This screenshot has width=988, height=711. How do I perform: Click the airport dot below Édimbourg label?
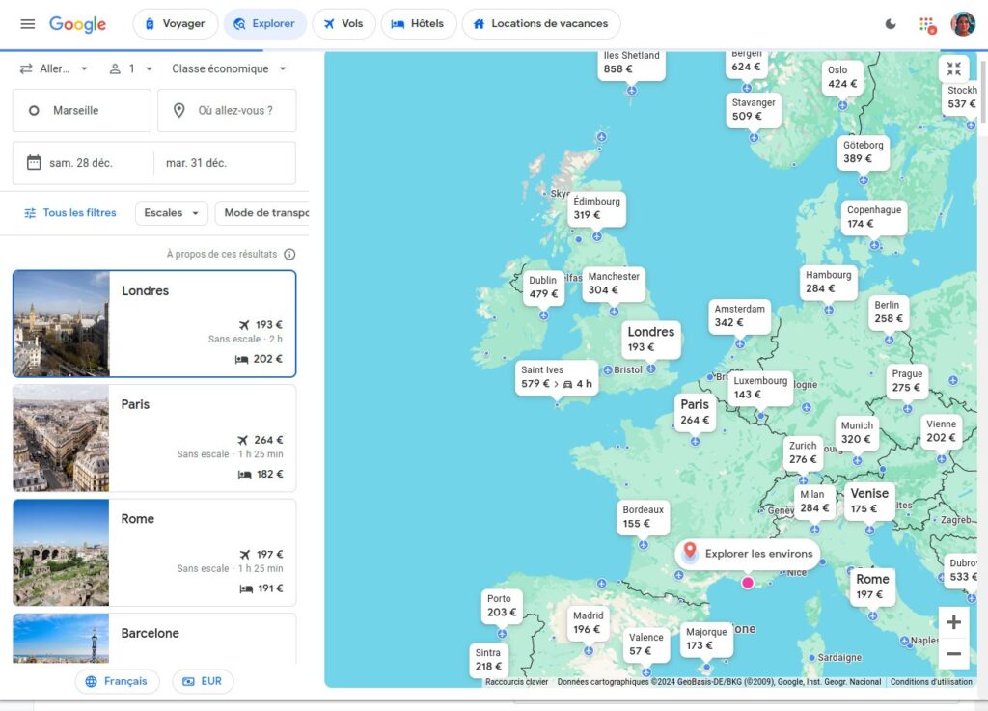[596, 236]
